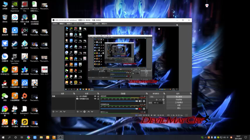Add a new scene with the plus icon
The image size is (250, 140).
(53, 112)
